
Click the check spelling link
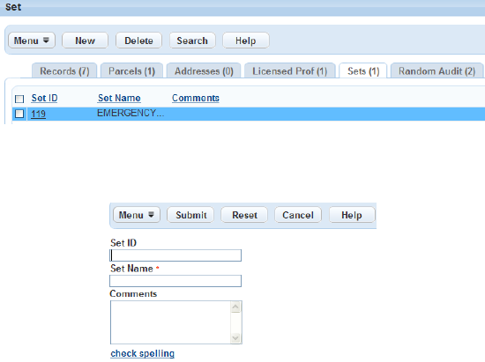pos(142,353)
